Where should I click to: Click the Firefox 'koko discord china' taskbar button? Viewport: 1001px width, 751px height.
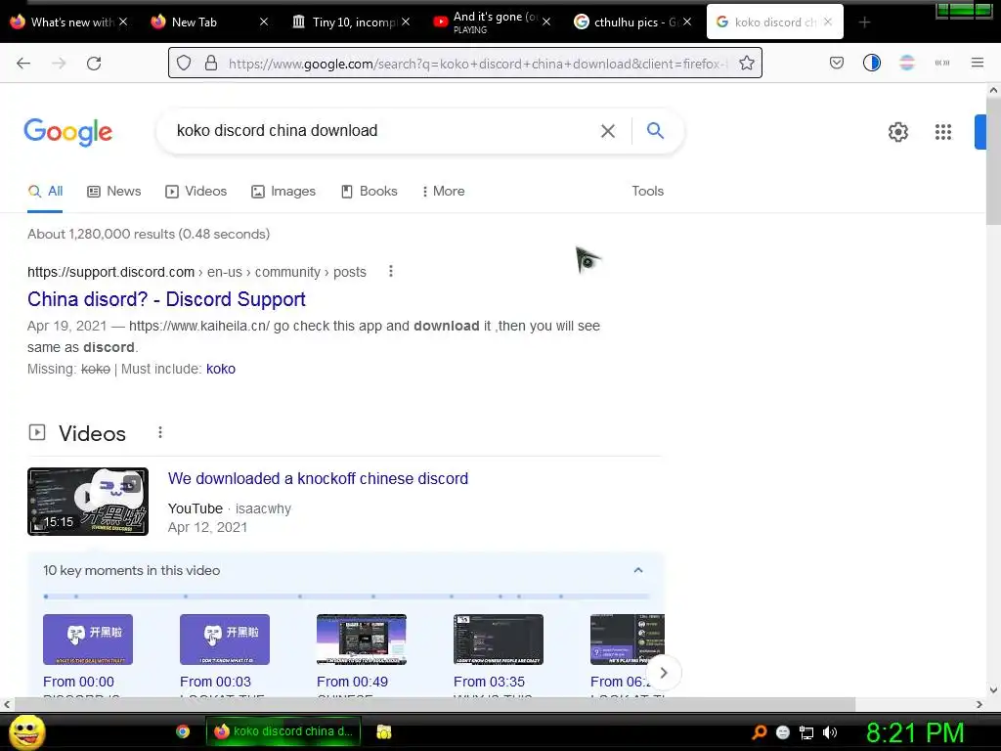283,731
